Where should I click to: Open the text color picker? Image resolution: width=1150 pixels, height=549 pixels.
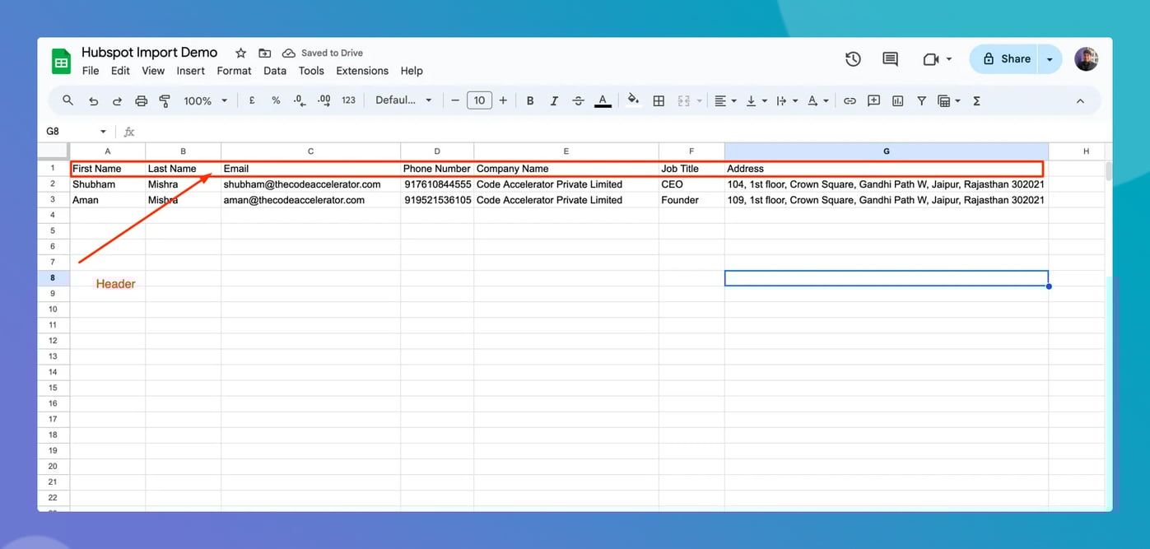click(603, 100)
